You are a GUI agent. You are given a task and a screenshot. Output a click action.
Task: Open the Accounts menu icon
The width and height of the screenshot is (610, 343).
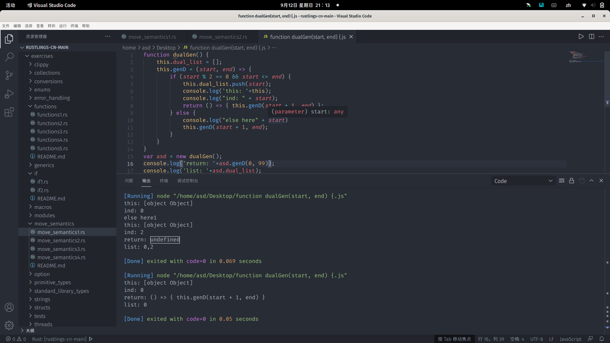[x=9, y=307]
